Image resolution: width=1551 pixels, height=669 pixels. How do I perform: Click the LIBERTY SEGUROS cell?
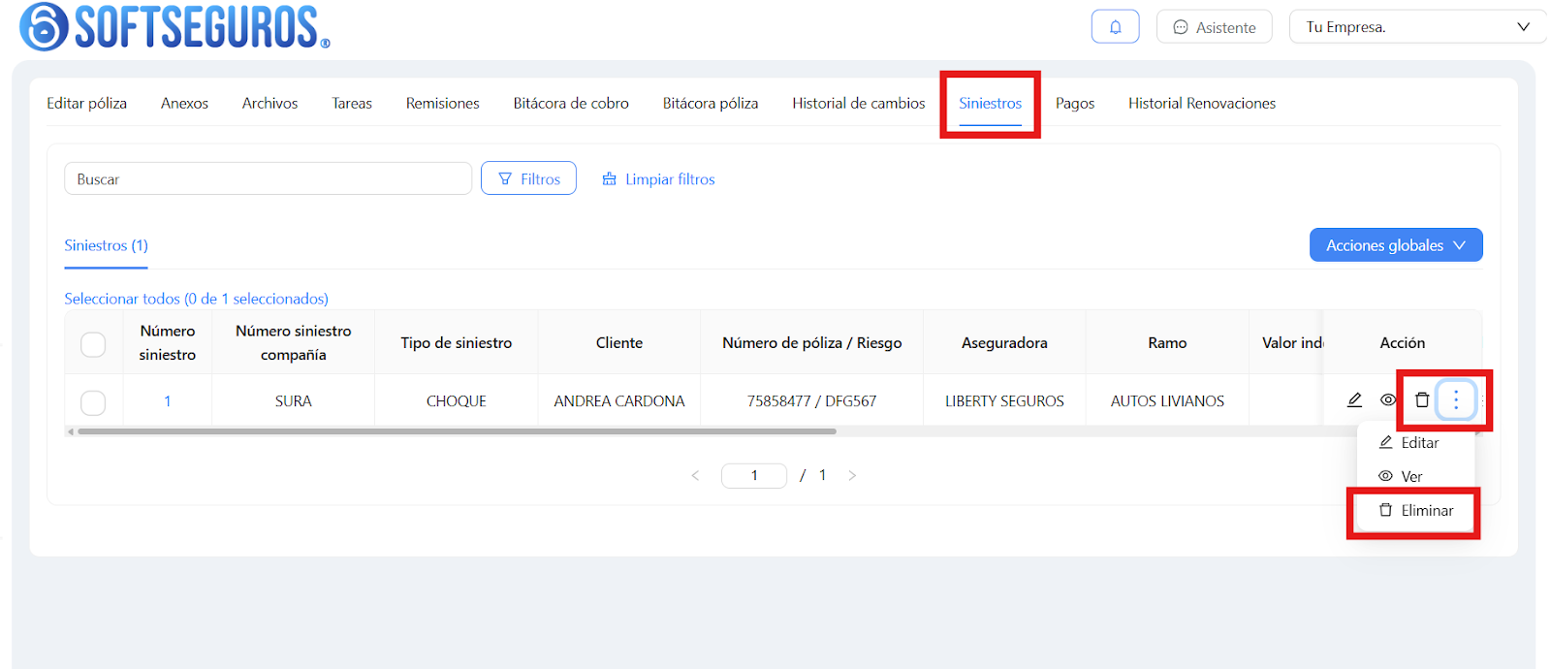pyautogui.click(x=1004, y=401)
